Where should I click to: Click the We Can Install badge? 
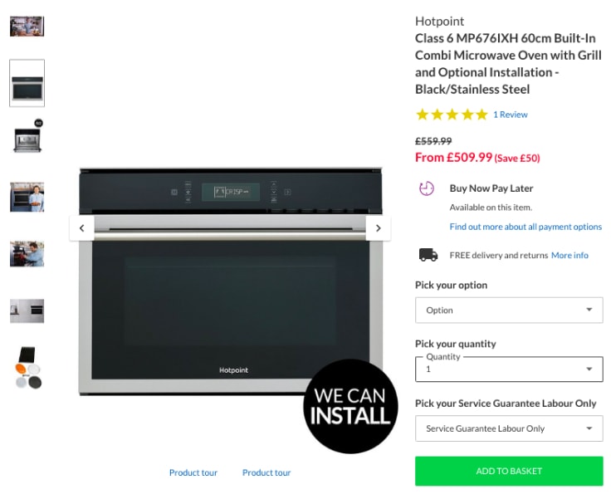coord(350,406)
